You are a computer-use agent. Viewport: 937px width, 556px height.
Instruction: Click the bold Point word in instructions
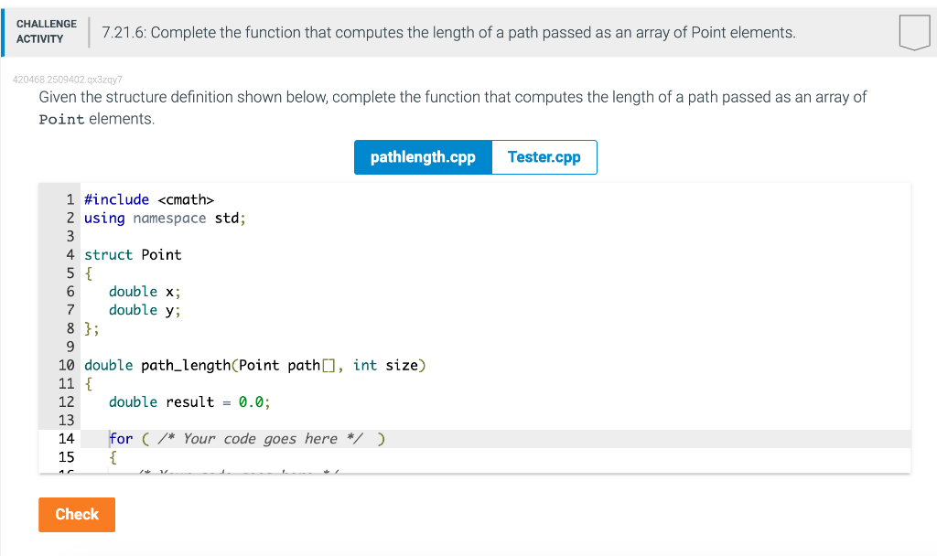pos(61,120)
